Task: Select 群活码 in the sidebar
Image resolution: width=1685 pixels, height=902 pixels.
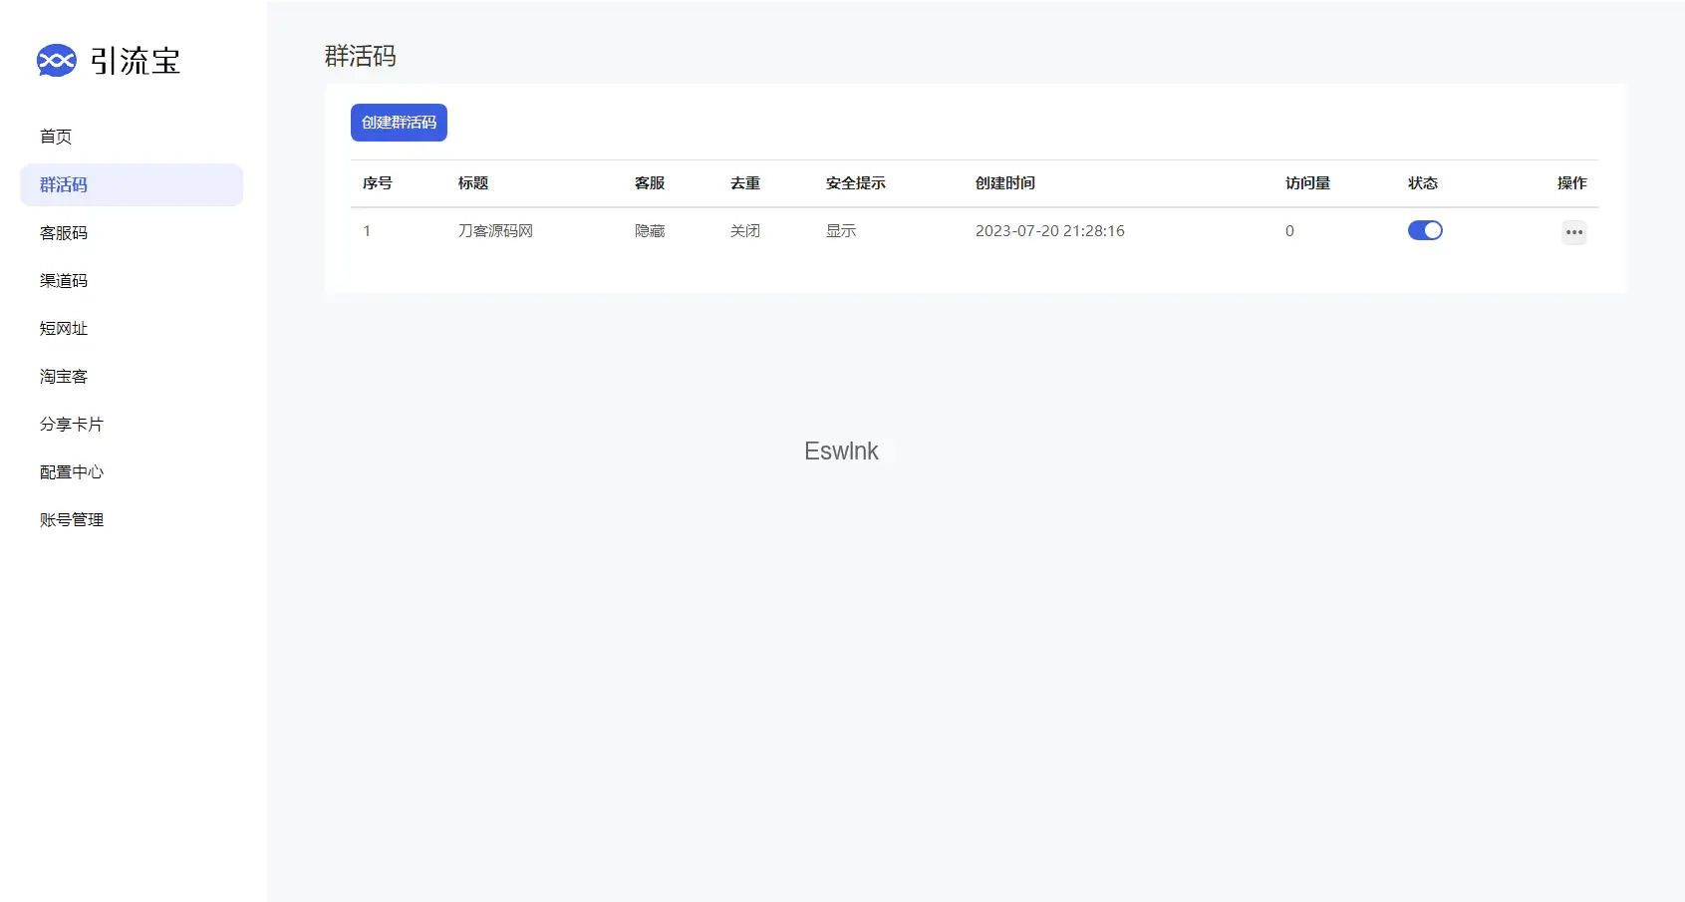Action: coord(64,184)
